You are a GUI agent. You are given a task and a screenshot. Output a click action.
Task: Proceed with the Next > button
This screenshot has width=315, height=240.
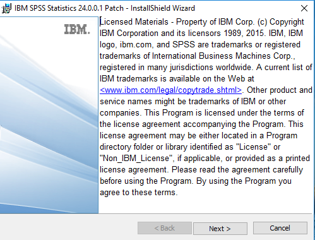coord(220,229)
